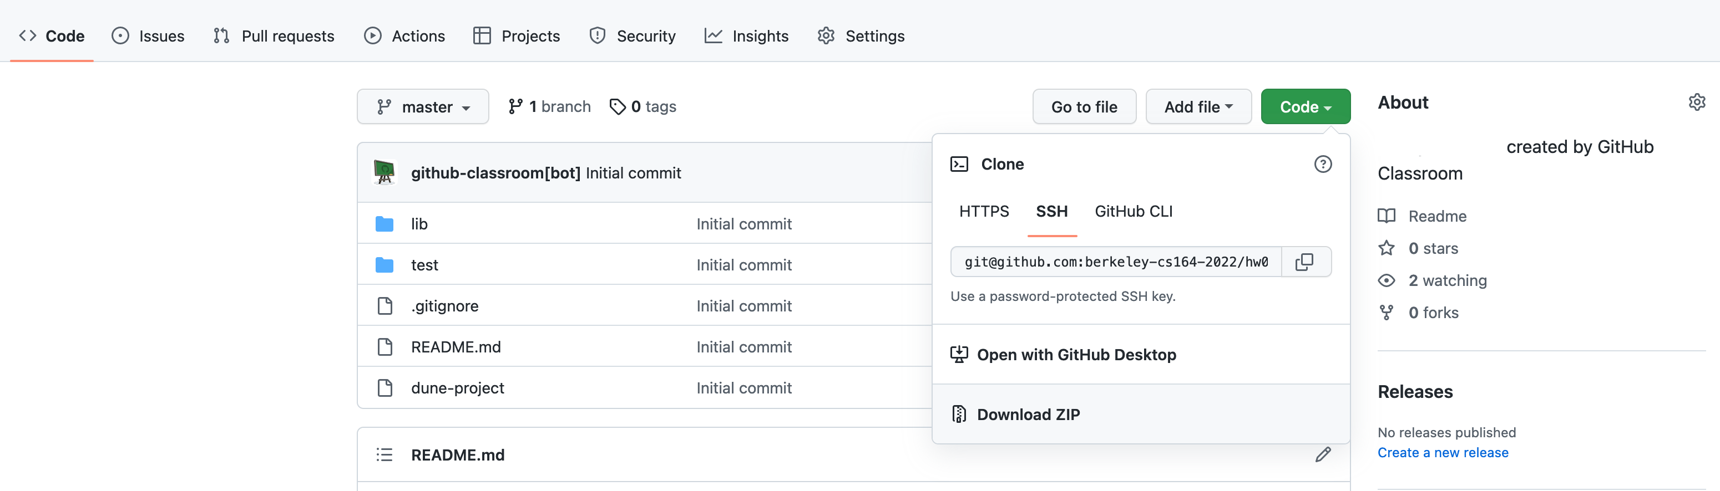View the 1 branch link
Image resolution: width=1720 pixels, height=491 pixels.
point(549,107)
